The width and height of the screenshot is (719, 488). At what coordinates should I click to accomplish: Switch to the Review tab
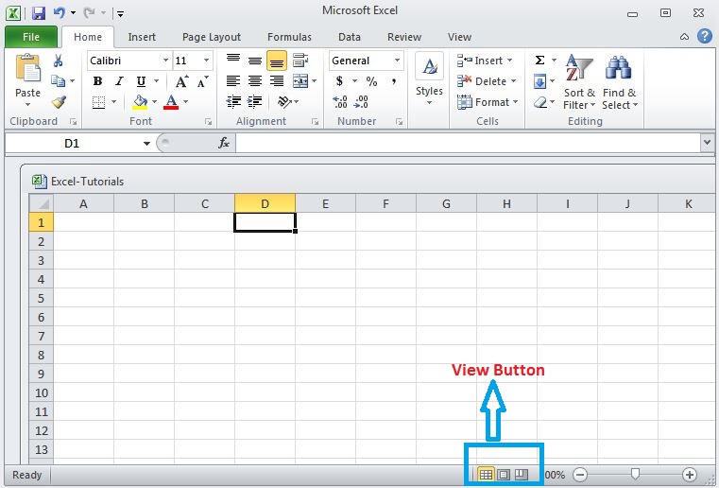click(404, 37)
